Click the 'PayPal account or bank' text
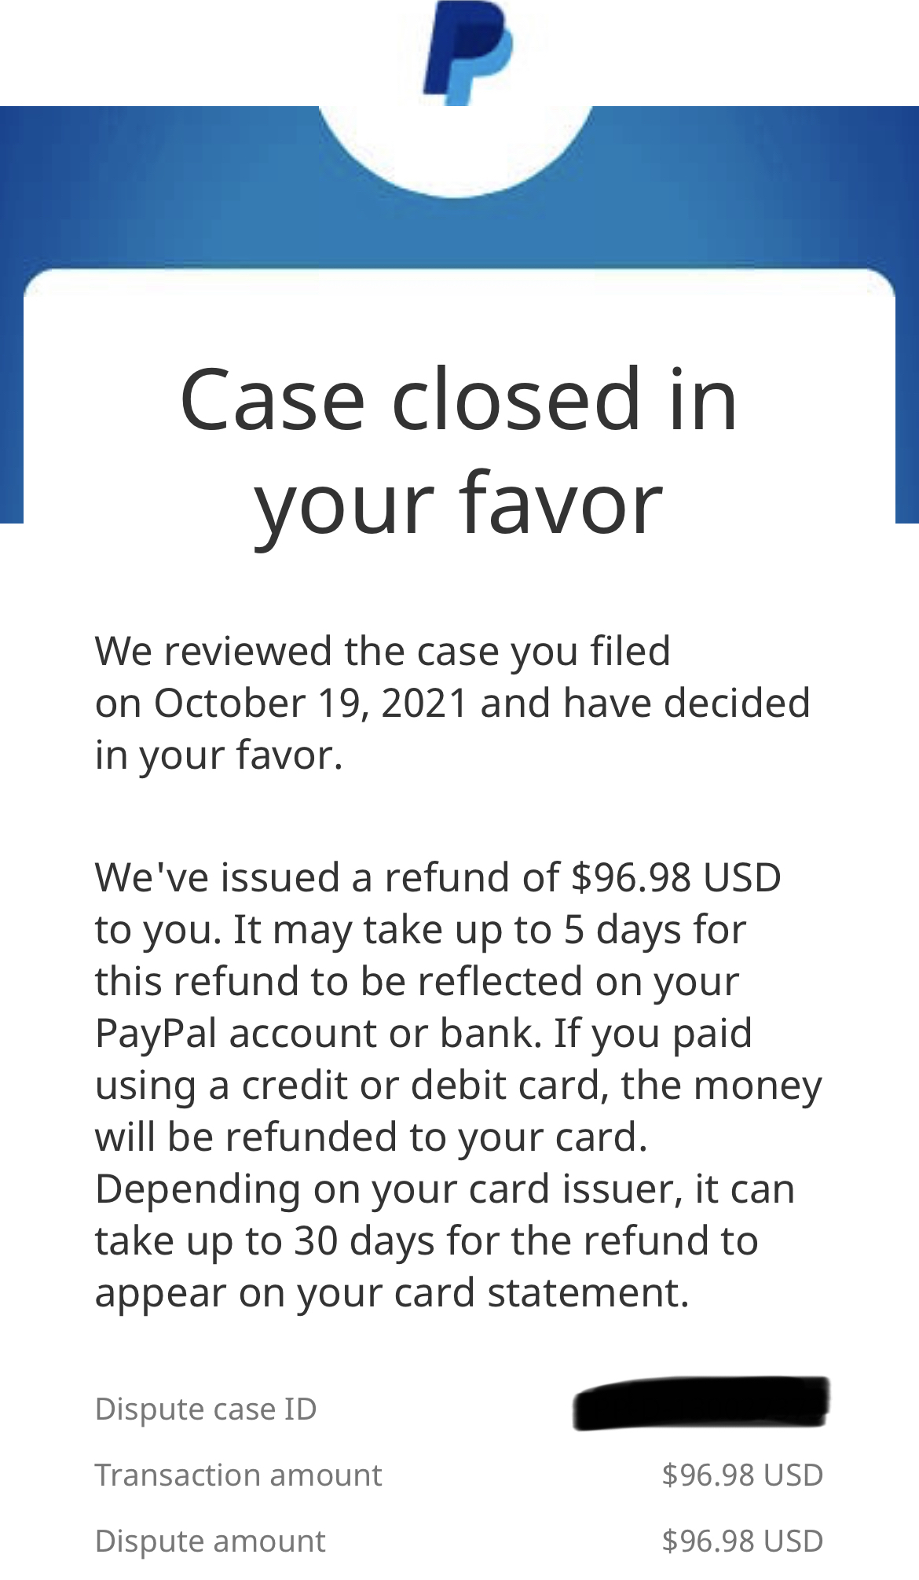 317,1034
